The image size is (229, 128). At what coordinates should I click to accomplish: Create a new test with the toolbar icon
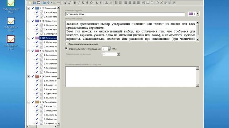tap(30, 3)
